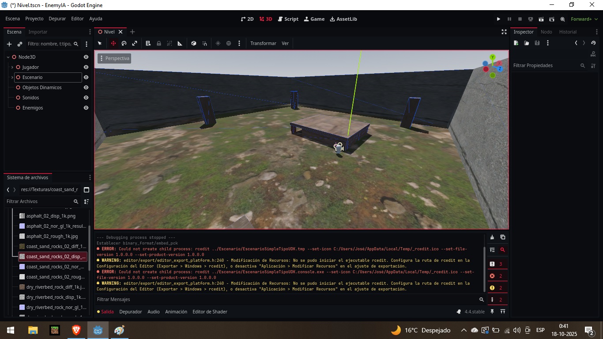This screenshot has height=339, width=603.
Task: Toggle visibility of the Enemigos node
Action: (x=86, y=108)
